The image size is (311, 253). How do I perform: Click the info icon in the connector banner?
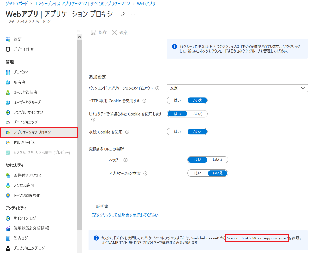pos(175,46)
